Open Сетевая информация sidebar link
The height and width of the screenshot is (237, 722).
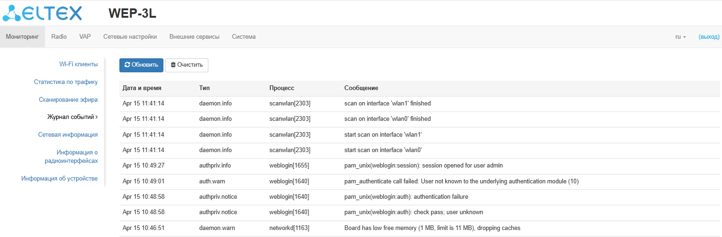pos(68,135)
